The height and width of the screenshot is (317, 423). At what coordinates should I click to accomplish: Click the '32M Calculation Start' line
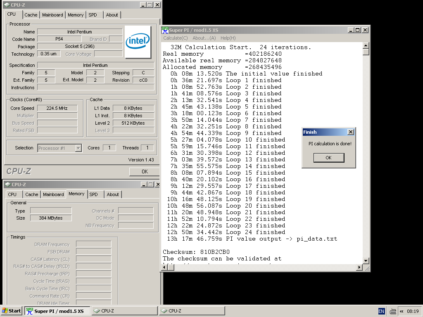pyautogui.click(x=241, y=47)
